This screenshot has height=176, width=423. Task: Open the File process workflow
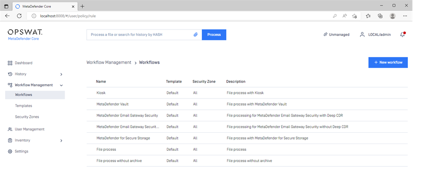tap(247, 149)
